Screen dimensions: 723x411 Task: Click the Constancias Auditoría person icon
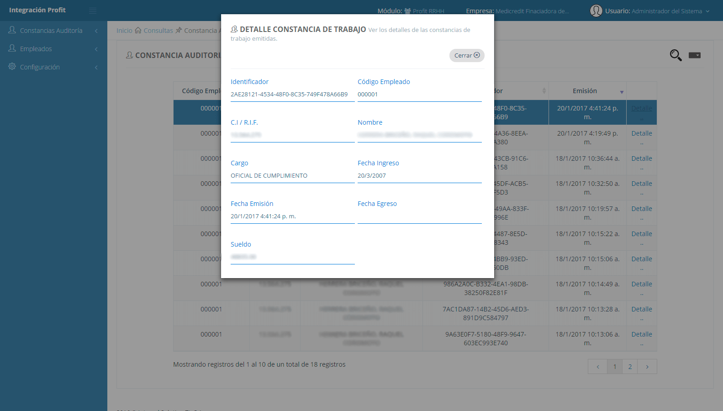[12, 30]
